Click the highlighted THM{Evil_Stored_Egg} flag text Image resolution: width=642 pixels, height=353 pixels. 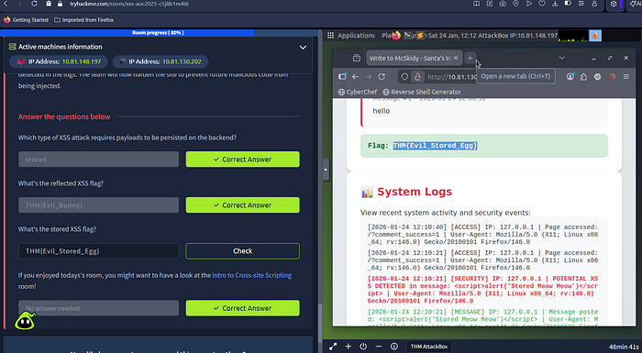(436, 146)
